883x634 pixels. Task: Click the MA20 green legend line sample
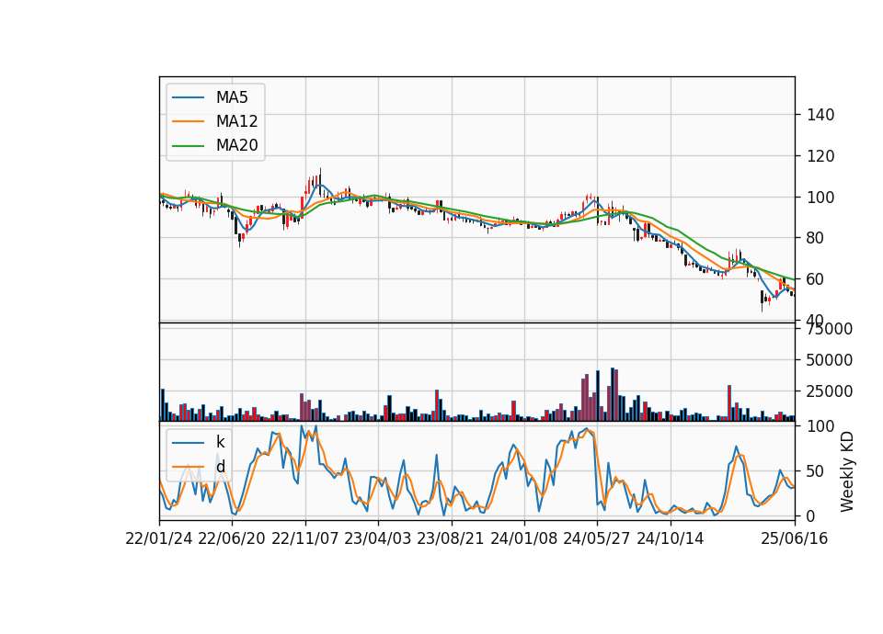[188, 145]
